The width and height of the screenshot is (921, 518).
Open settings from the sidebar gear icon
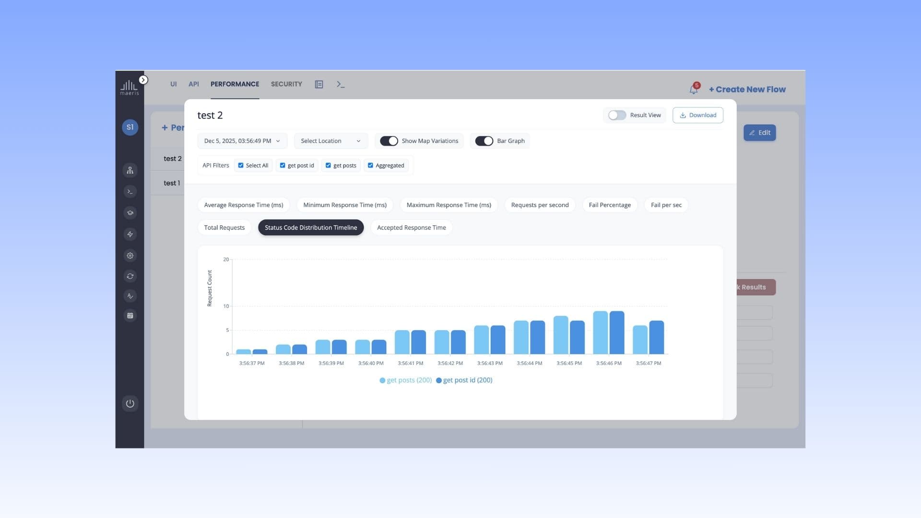click(130, 255)
